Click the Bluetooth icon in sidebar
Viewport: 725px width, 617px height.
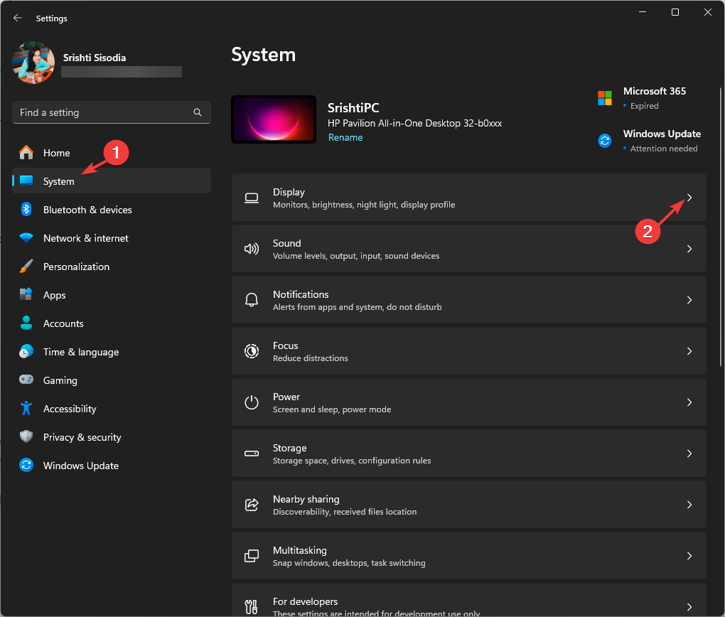[26, 210]
